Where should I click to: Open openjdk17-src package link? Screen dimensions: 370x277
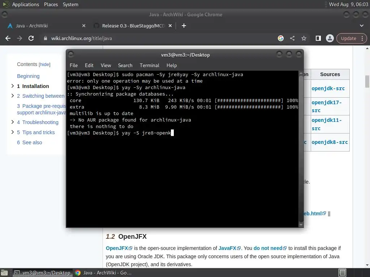coord(327,106)
